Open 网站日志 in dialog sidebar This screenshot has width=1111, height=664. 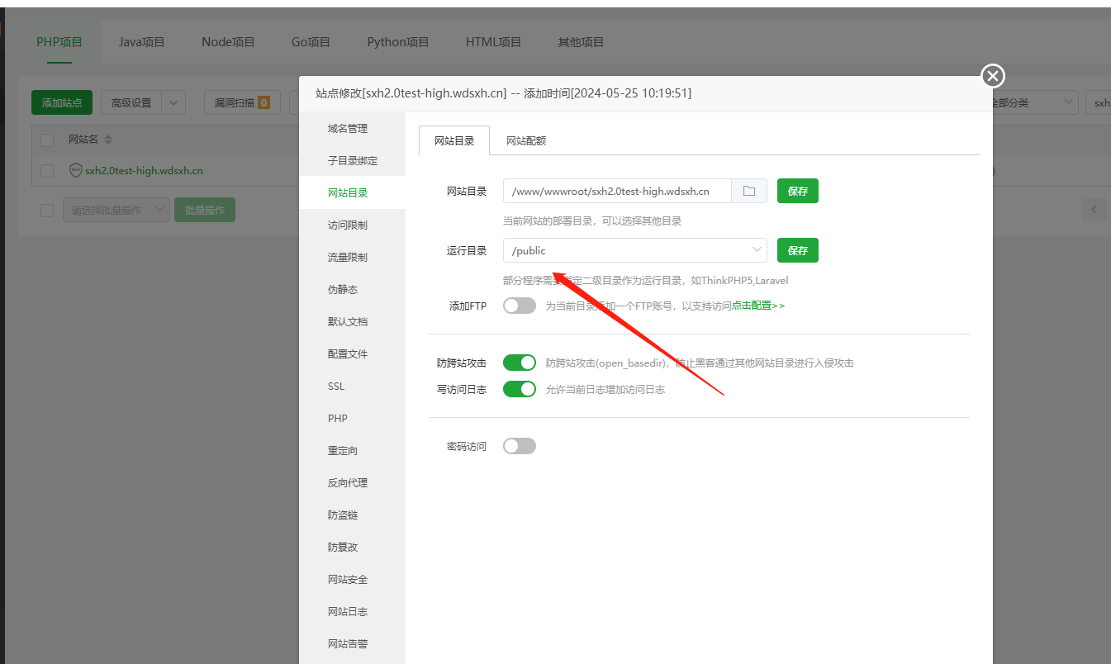click(353, 611)
